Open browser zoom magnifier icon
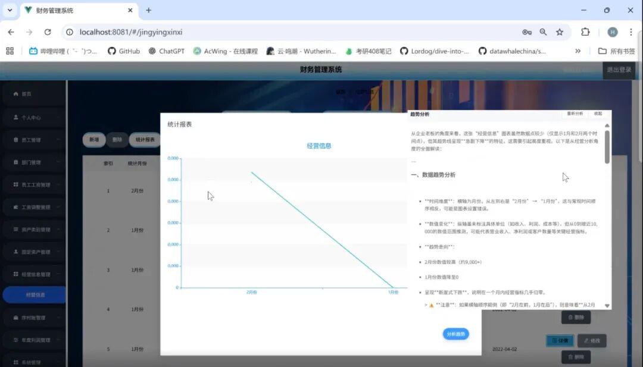This screenshot has height=367, width=643. (x=543, y=32)
